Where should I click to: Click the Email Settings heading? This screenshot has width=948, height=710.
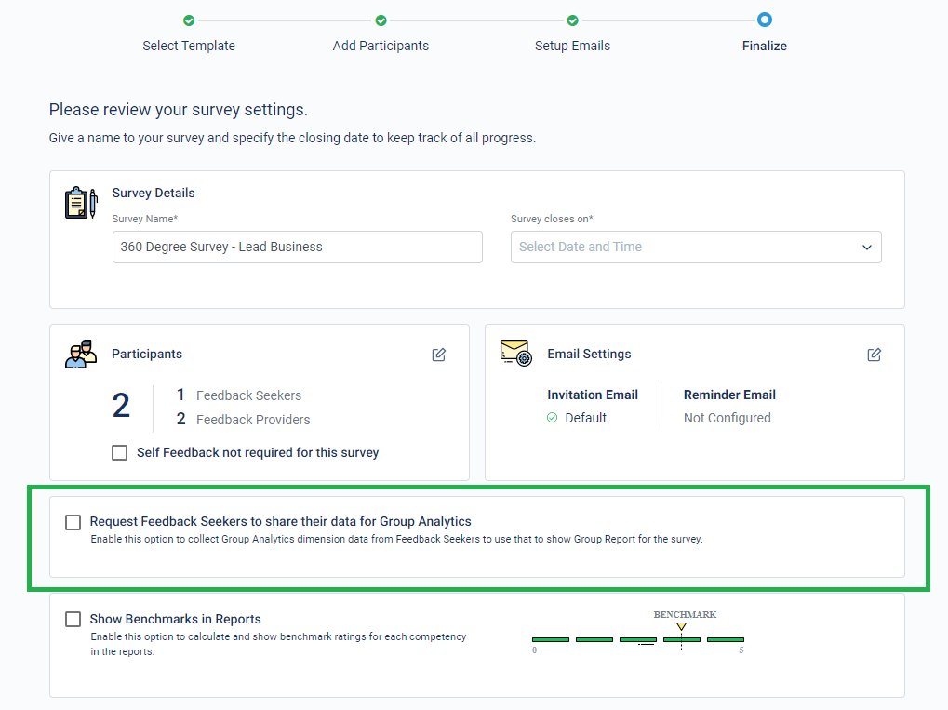click(590, 354)
